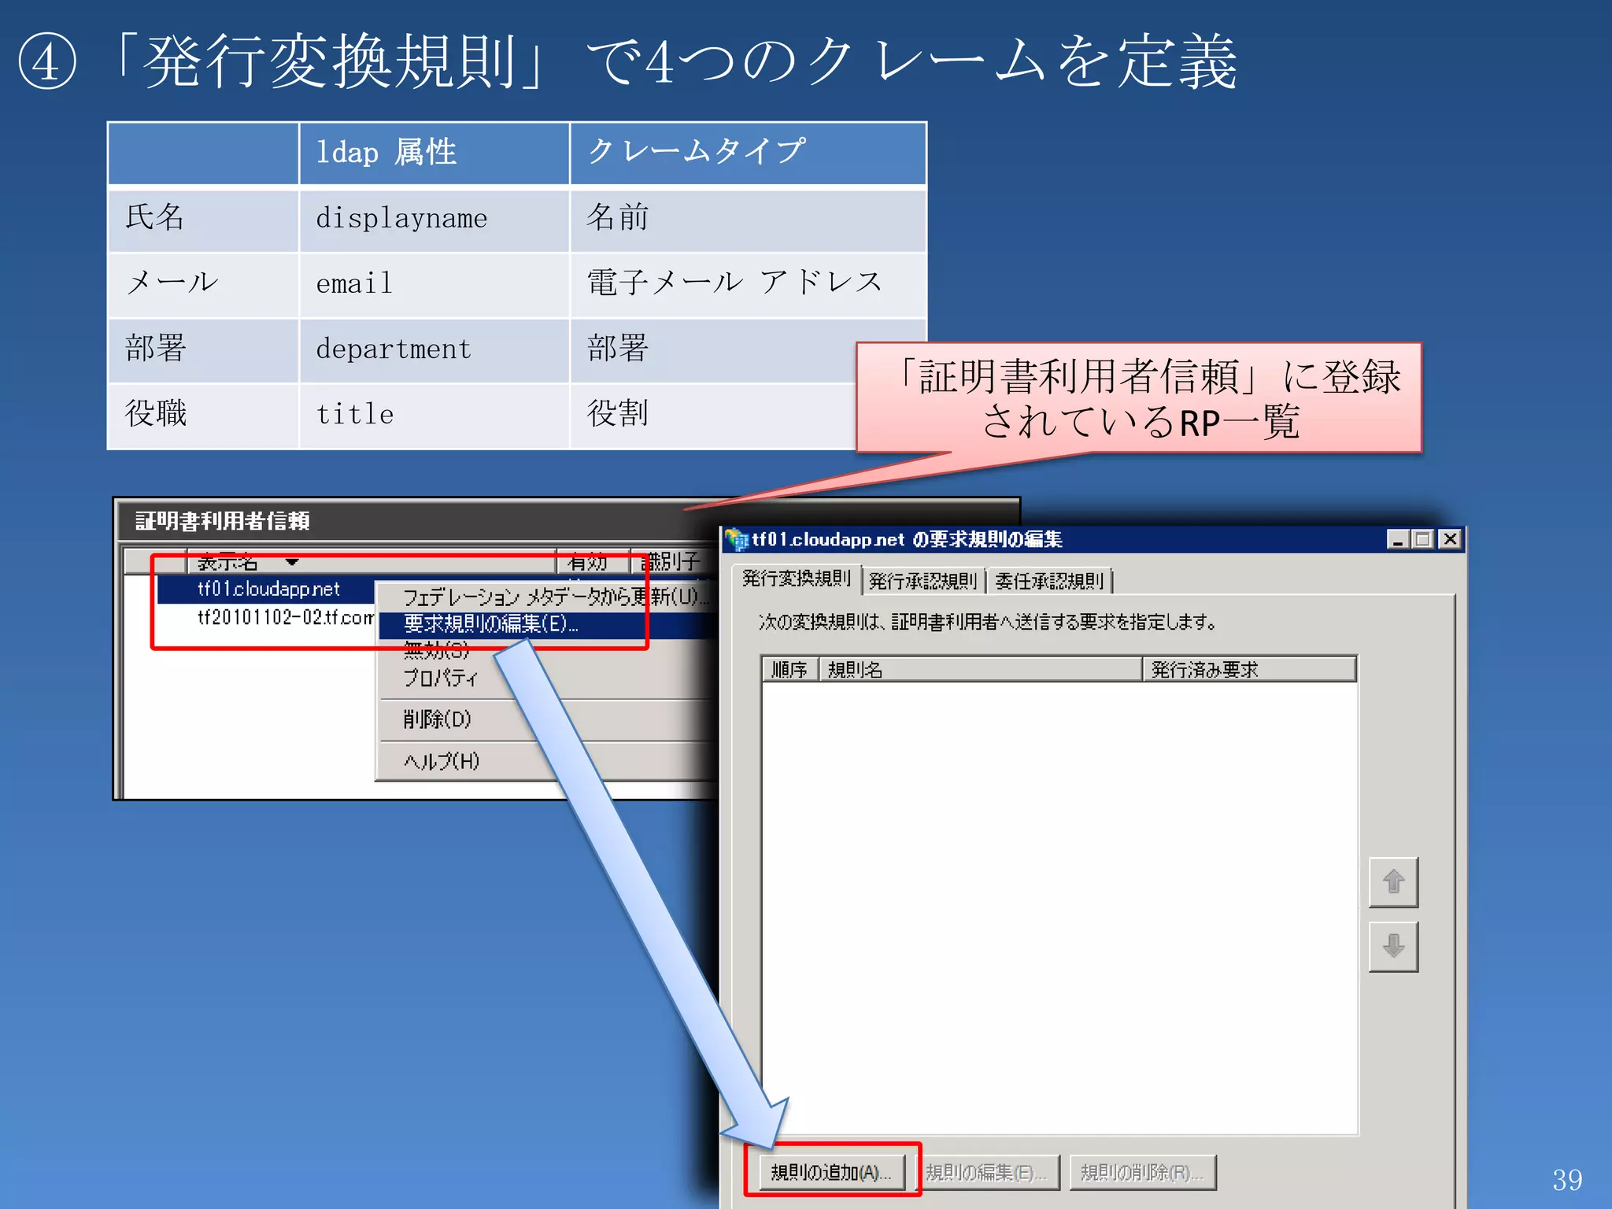Click the 規則名 column header in rules list

click(x=981, y=670)
